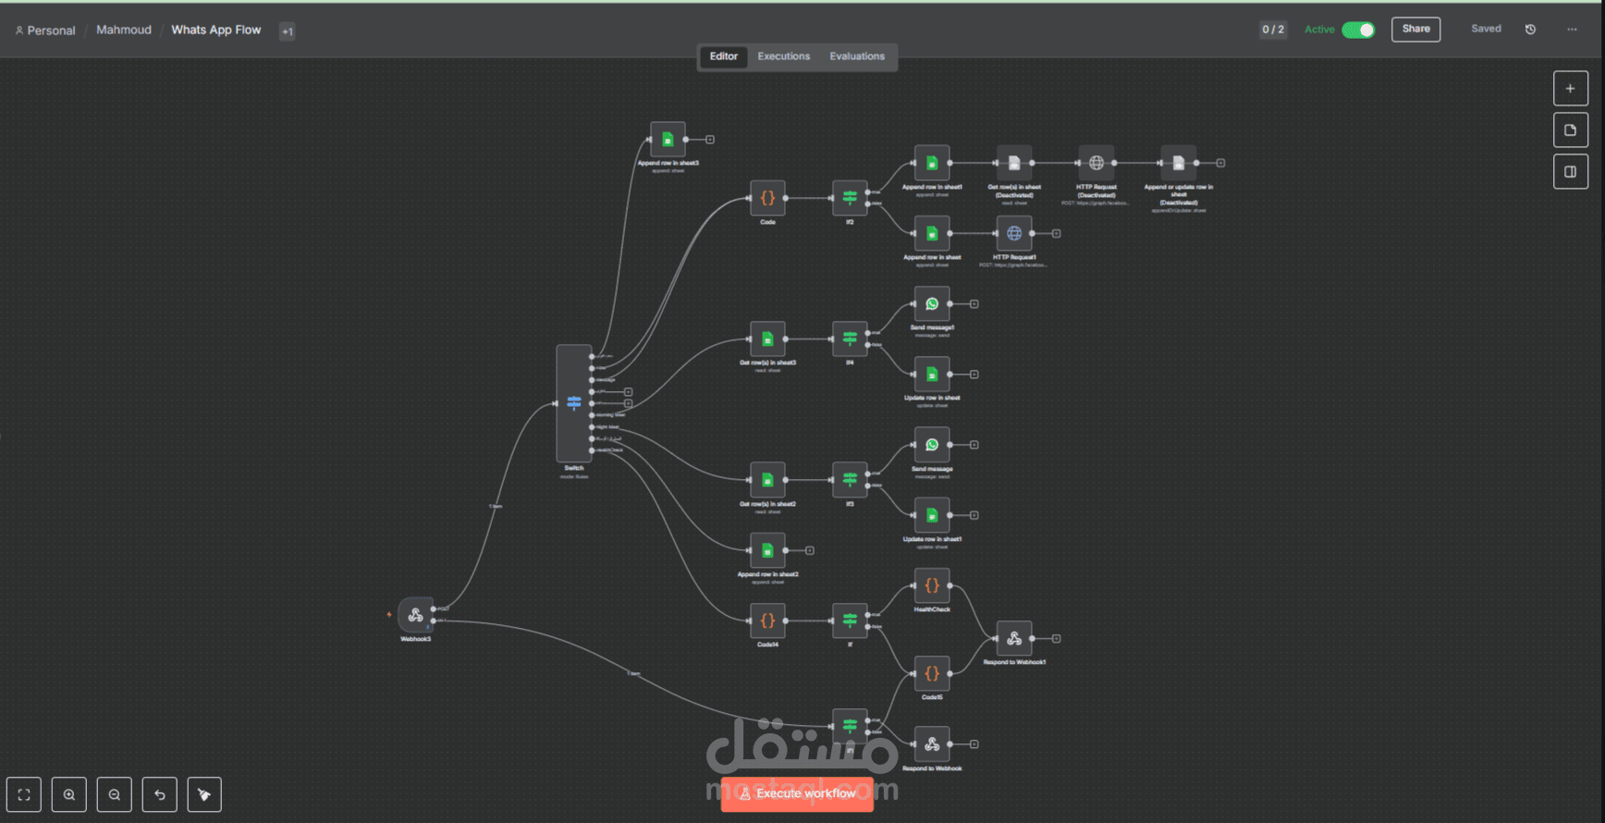Screen dimensions: 1605x823
Task: Tidy up the workflow nodes
Action: (204, 794)
